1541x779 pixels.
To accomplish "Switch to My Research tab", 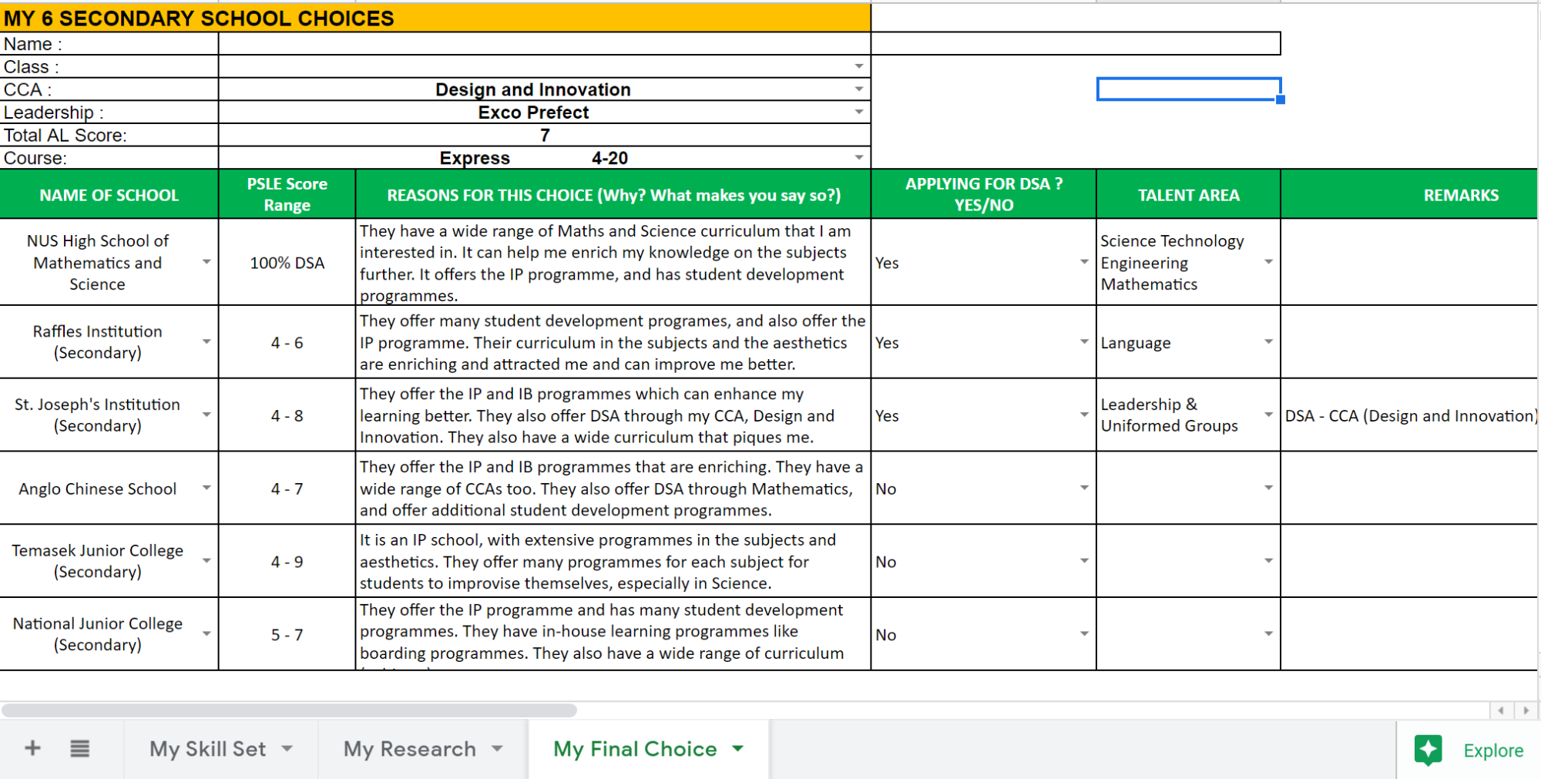I will [409, 749].
